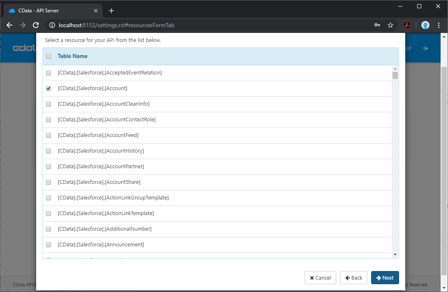Click the Cancel button
Viewport: 448px width, 292px height.
[320, 278]
